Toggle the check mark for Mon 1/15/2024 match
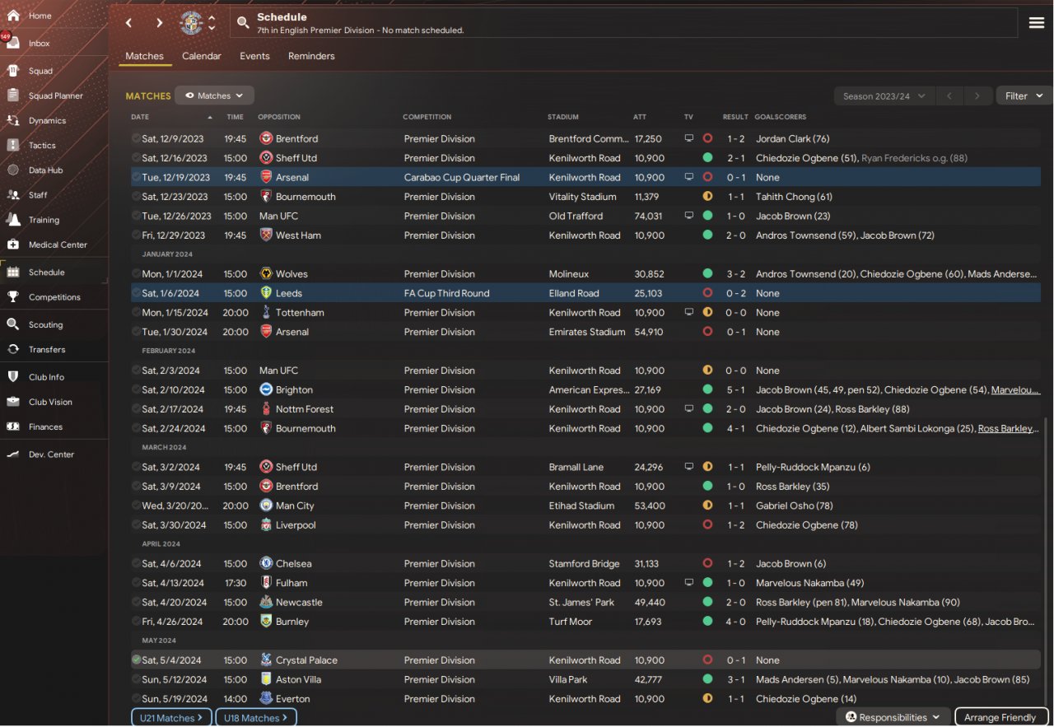This screenshot has height=727, width=1054. (x=136, y=313)
